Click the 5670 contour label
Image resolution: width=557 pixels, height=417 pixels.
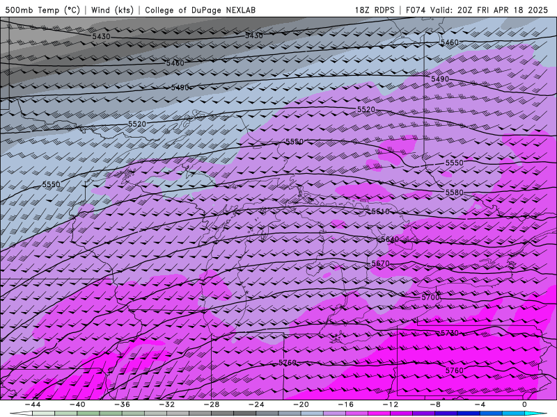coord(380,264)
